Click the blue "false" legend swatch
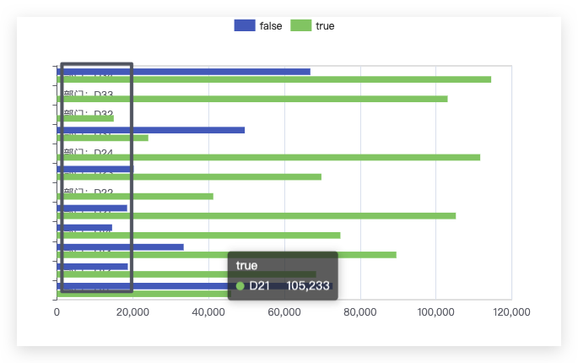Viewport: 578px width, 363px height. 245,25
